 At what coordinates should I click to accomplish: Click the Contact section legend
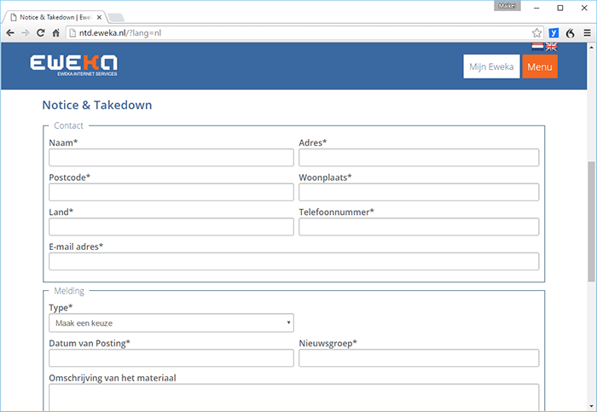tap(68, 125)
